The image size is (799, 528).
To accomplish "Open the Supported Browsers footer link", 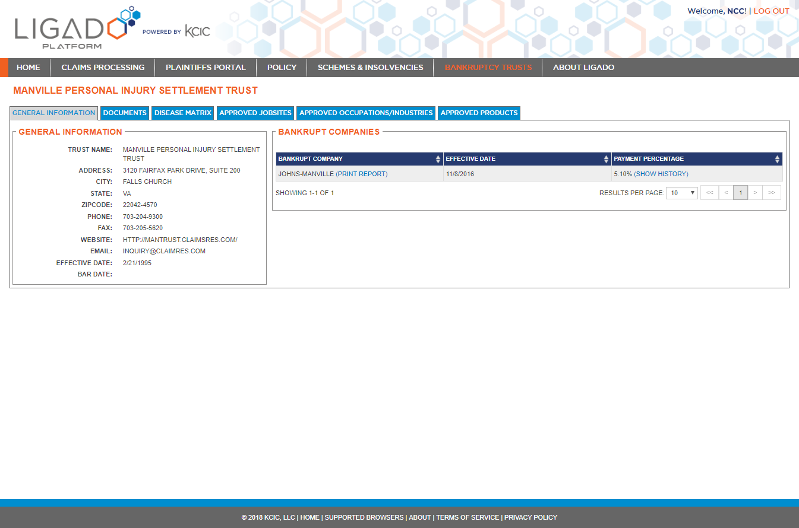I will (364, 517).
